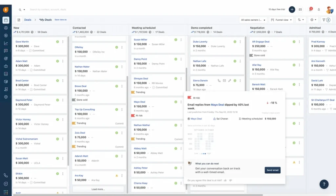Click the plus quick-add button
The width and height of the screenshot is (336, 196).
[x=292, y=10]
